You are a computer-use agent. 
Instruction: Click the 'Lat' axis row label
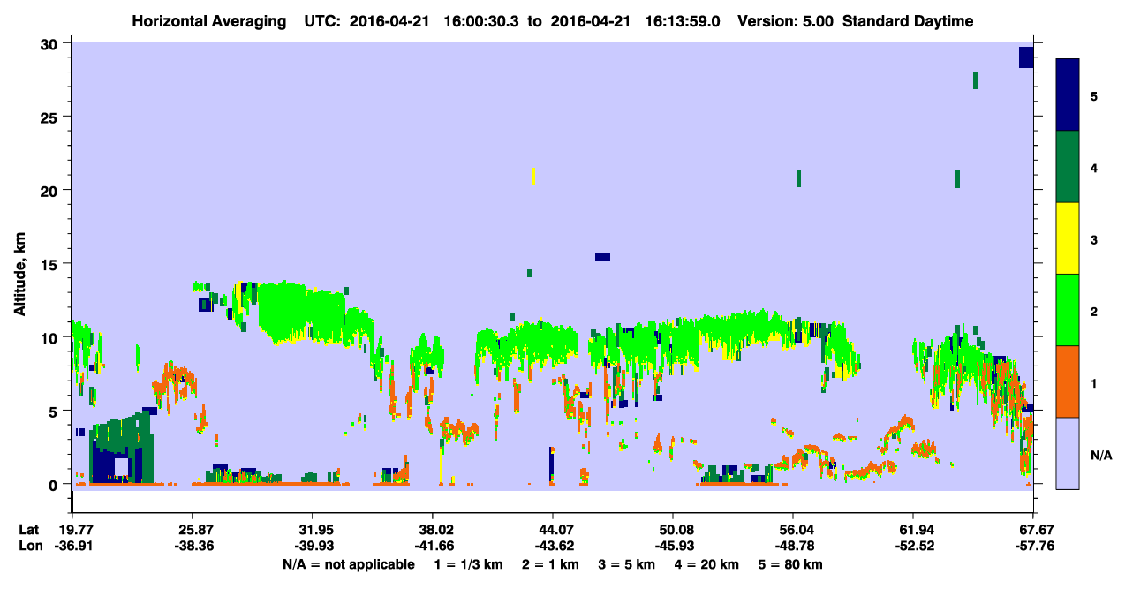click(29, 529)
